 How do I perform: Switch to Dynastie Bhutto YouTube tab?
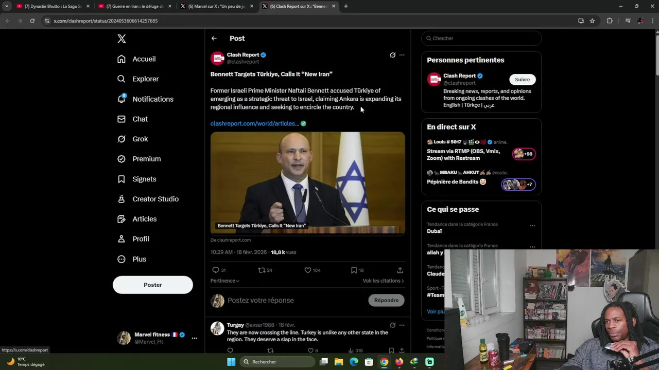54,6
